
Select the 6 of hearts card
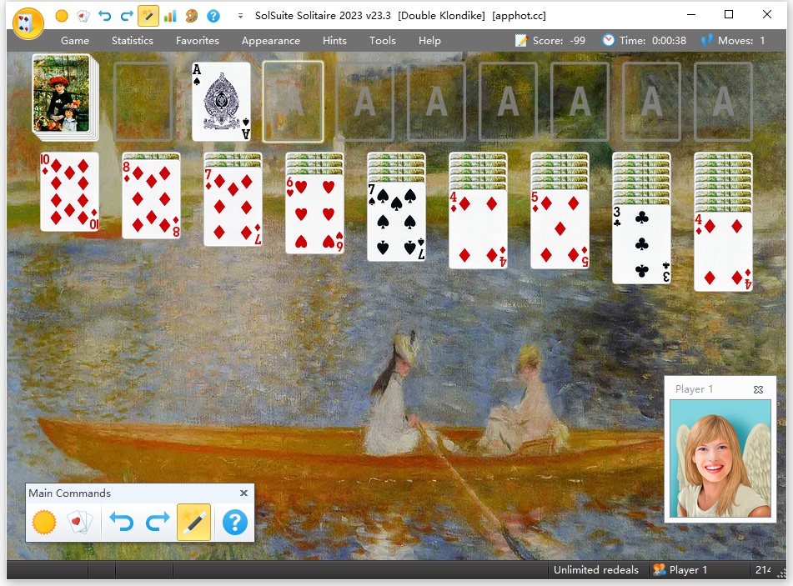(314, 214)
